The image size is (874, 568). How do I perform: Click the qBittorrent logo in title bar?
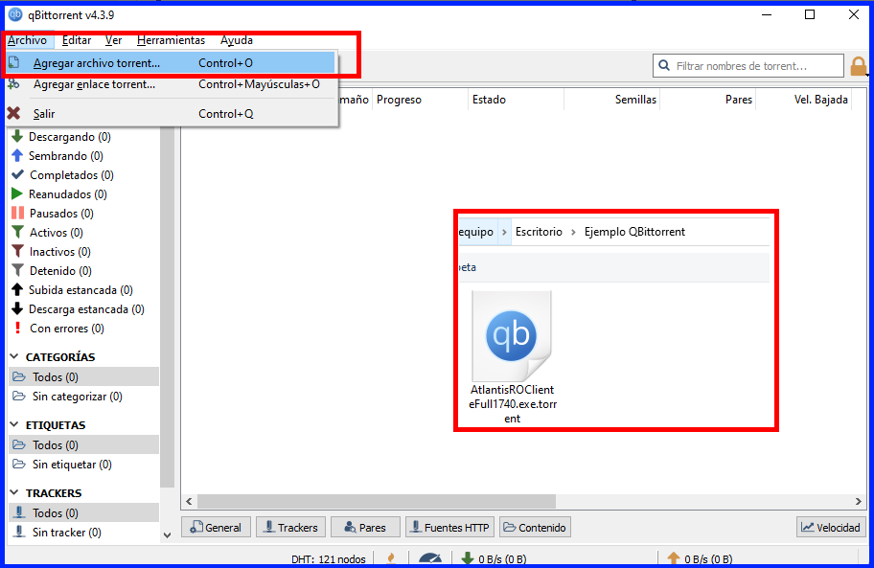(15, 14)
